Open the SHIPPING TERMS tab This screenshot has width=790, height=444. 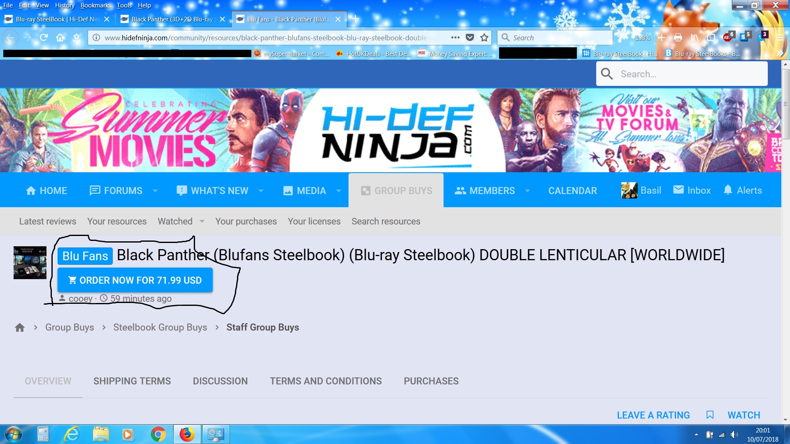coord(132,381)
